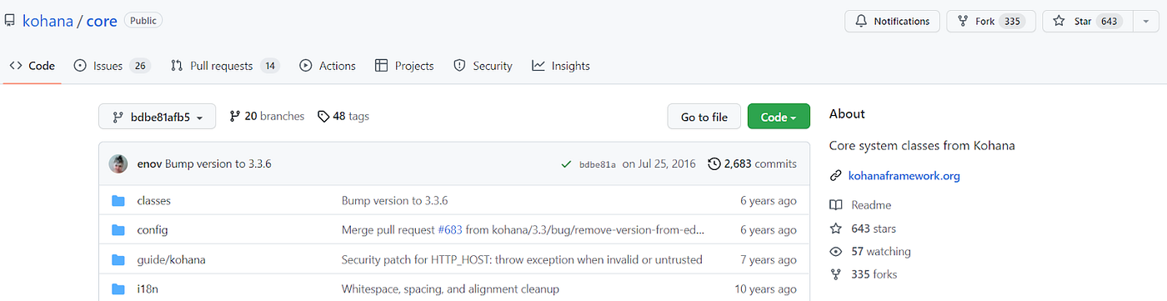Expand the green Code dropdown

coord(779,117)
